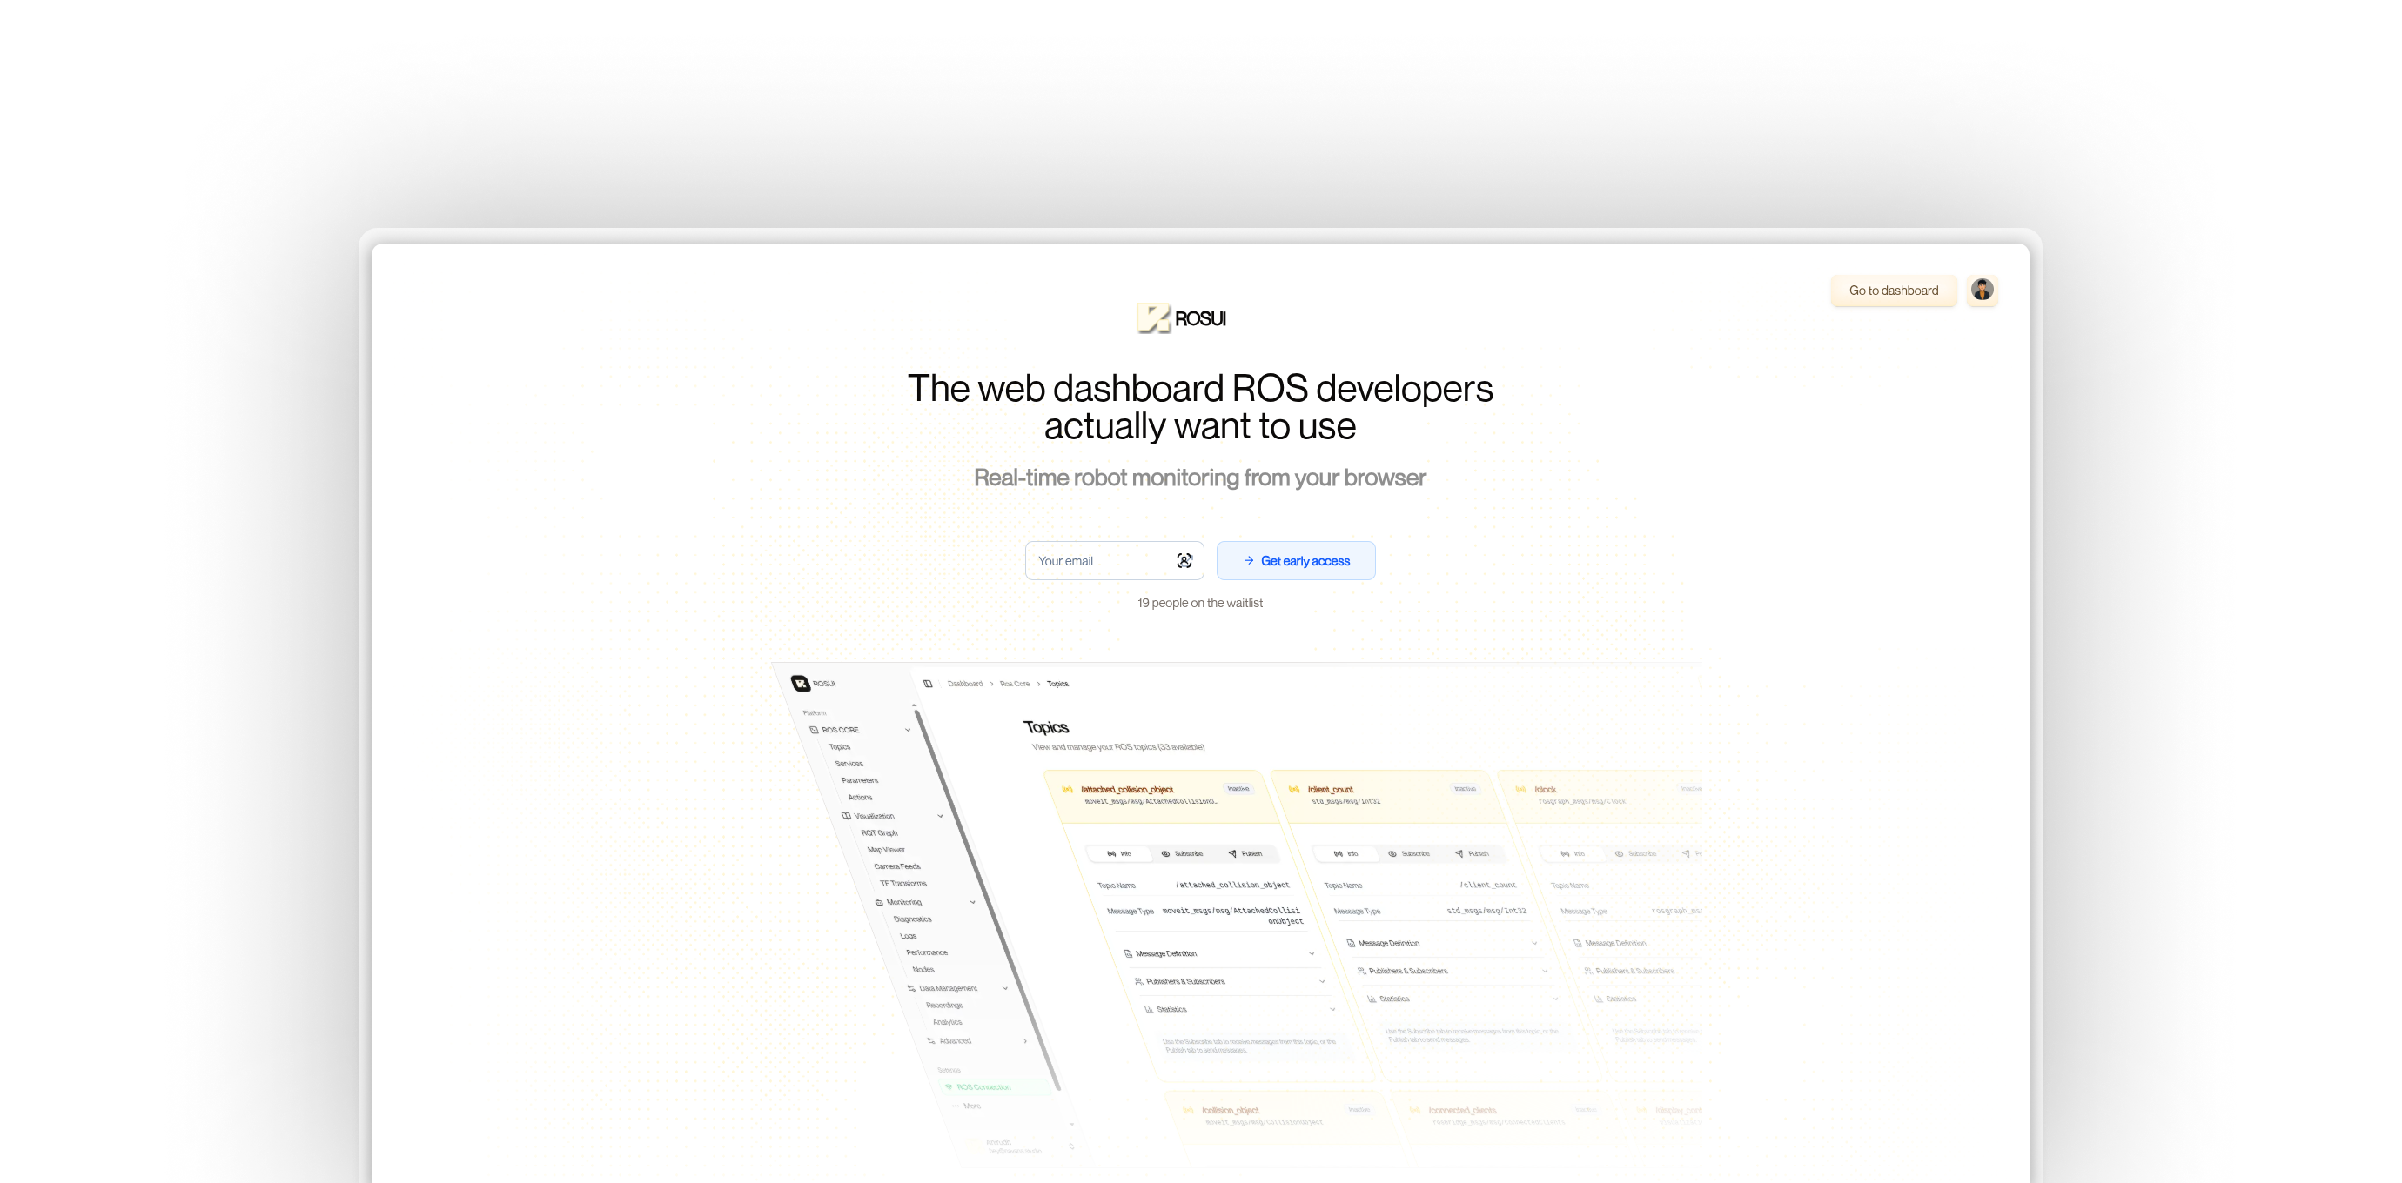Image resolution: width=2402 pixels, height=1183 pixels.
Task: Click the Go to dashboard button
Action: coord(1893,290)
